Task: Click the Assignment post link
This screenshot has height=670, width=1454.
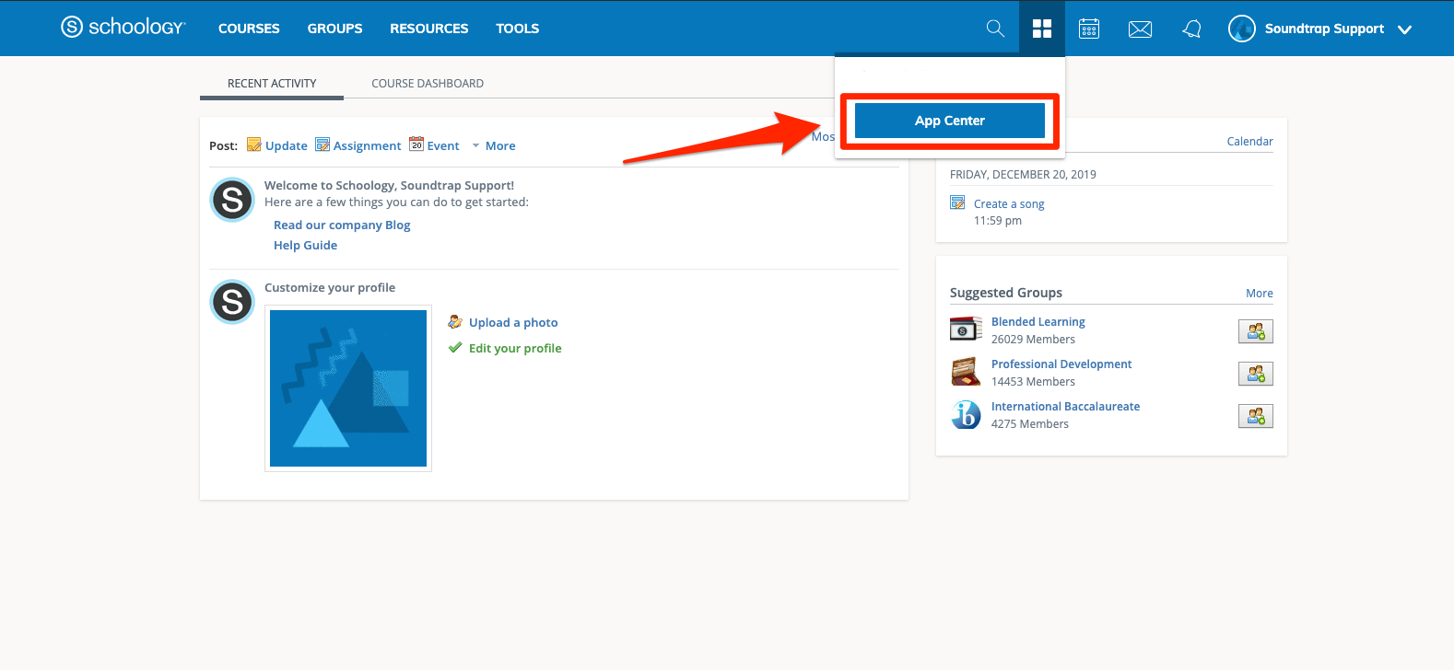Action: click(x=367, y=145)
